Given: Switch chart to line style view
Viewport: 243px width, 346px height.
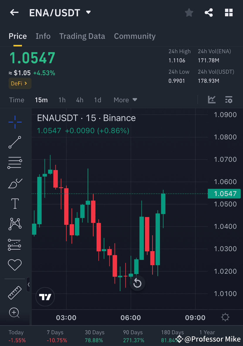Looking at the screenshot, I should point(212,100).
